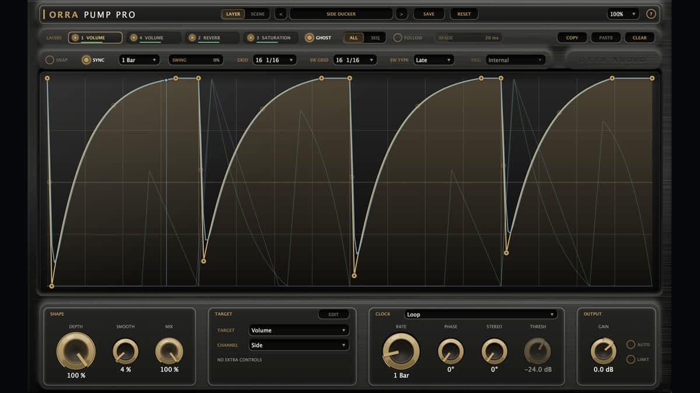Click the blue curve handle near first peak
Screen dimensions: 700x393
pos(166,80)
